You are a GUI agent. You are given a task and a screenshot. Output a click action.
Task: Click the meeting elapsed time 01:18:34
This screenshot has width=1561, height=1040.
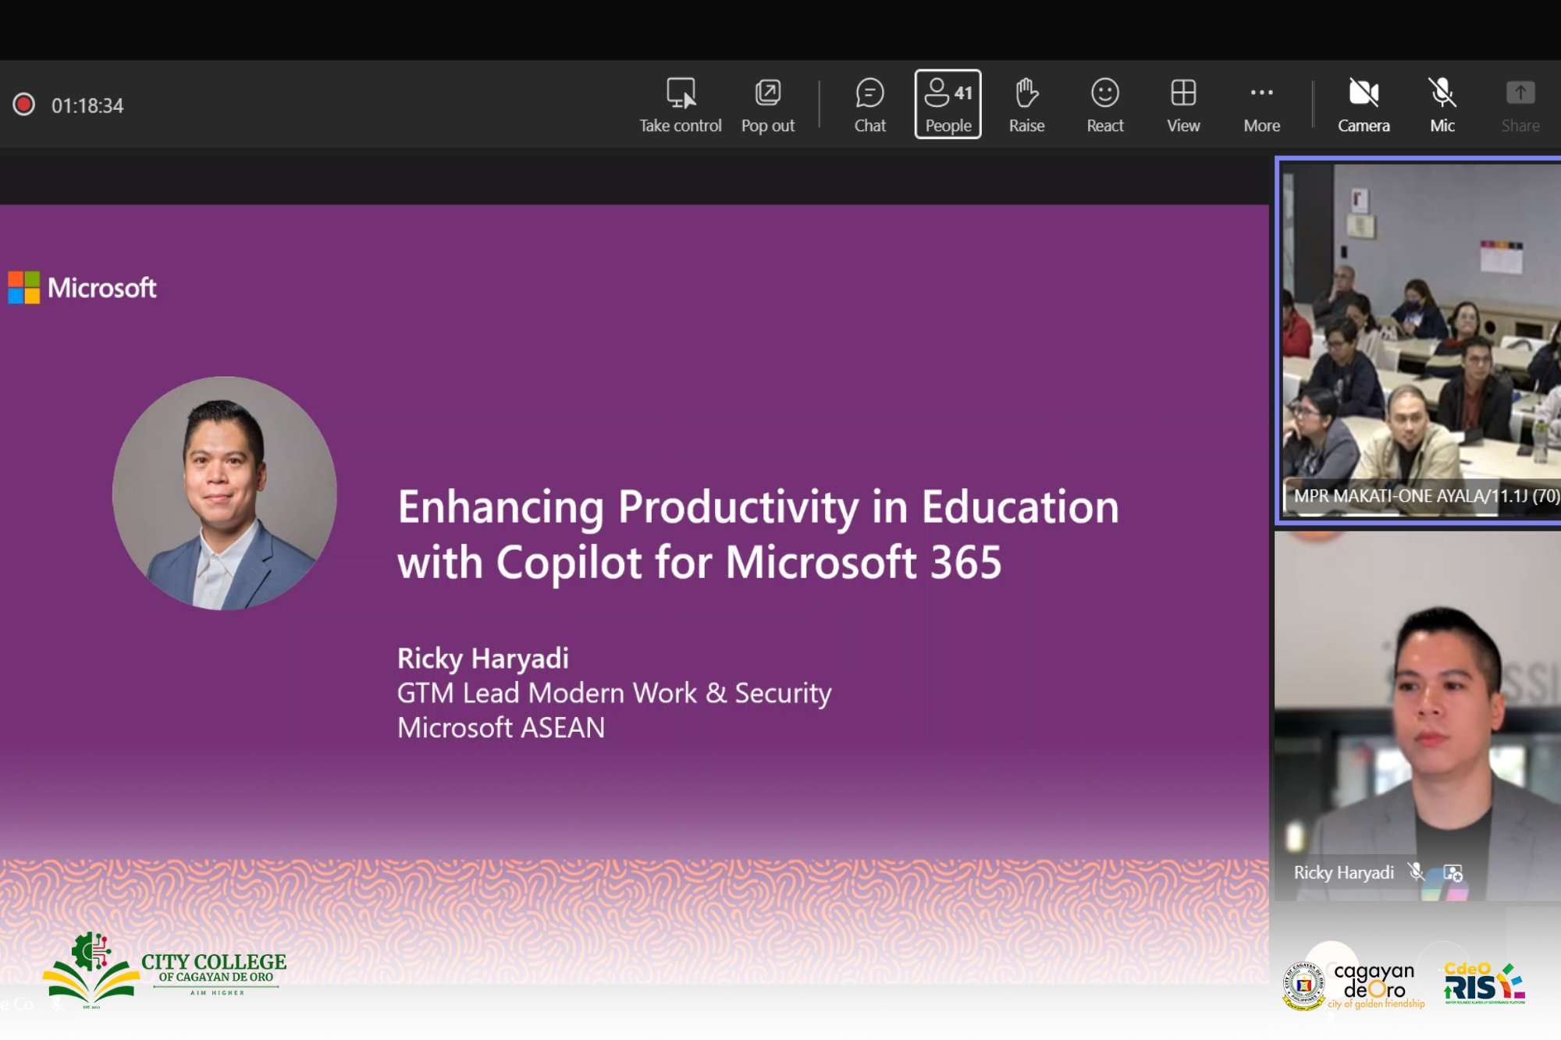click(87, 105)
